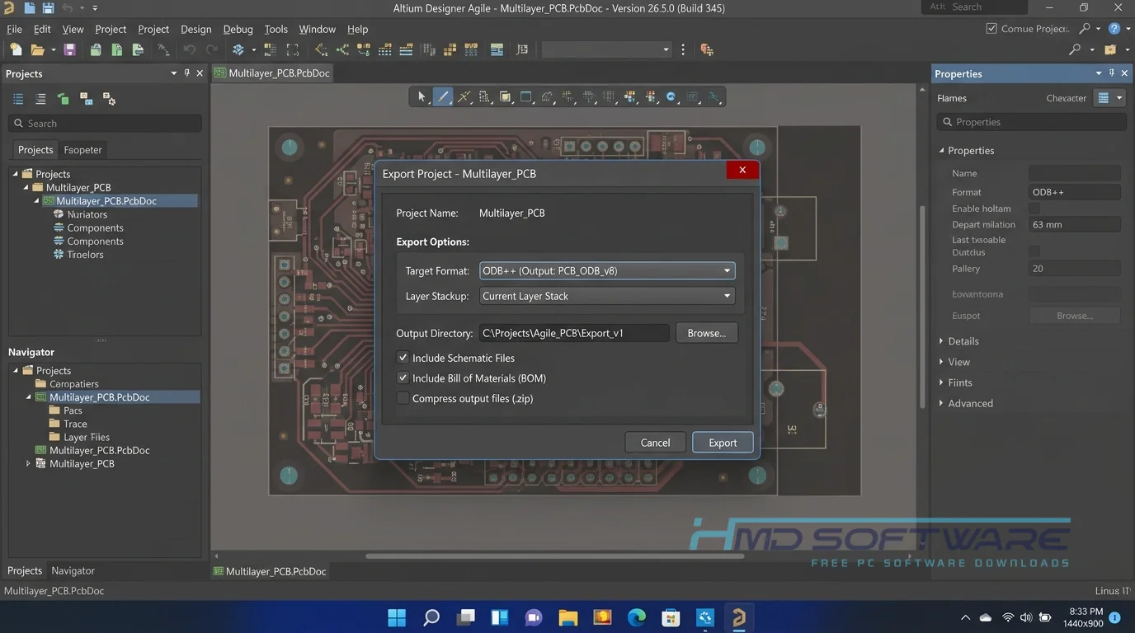Select the Nuriators tree item
Image resolution: width=1135 pixels, height=633 pixels.
[x=87, y=214]
